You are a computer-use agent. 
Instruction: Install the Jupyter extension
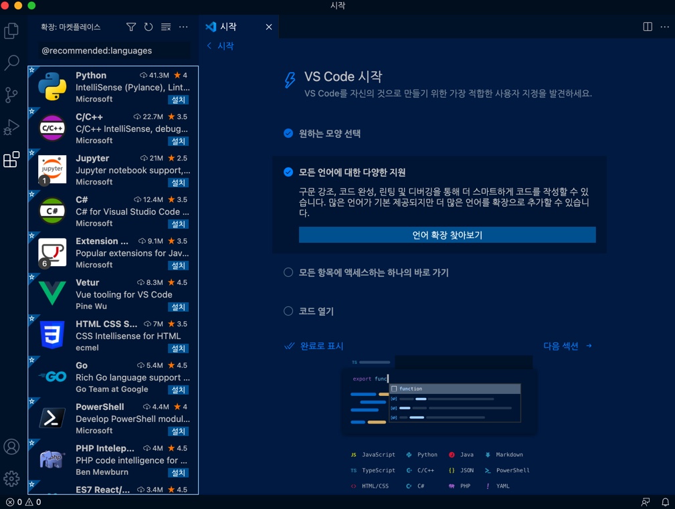(x=178, y=183)
